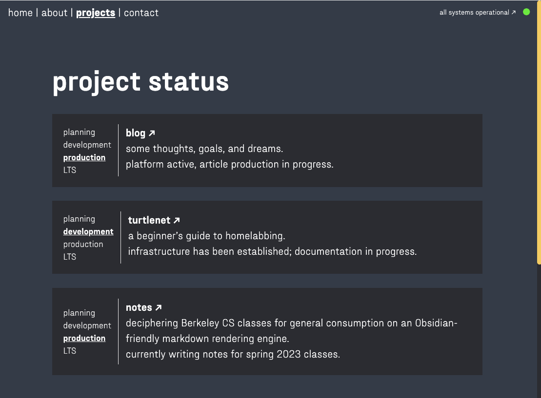Image resolution: width=541 pixels, height=398 pixels.
Task: Open the notes project link
Action: tap(143, 307)
